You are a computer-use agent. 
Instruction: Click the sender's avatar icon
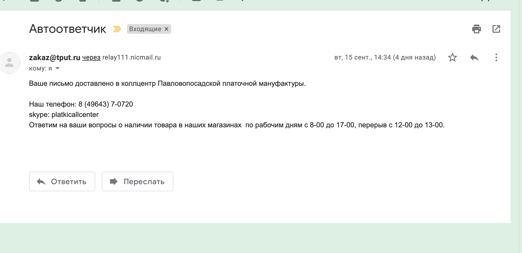pyautogui.click(x=10, y=63)
